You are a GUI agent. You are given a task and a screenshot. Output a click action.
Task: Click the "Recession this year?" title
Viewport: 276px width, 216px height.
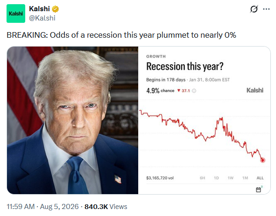click(x=185, y=67)
